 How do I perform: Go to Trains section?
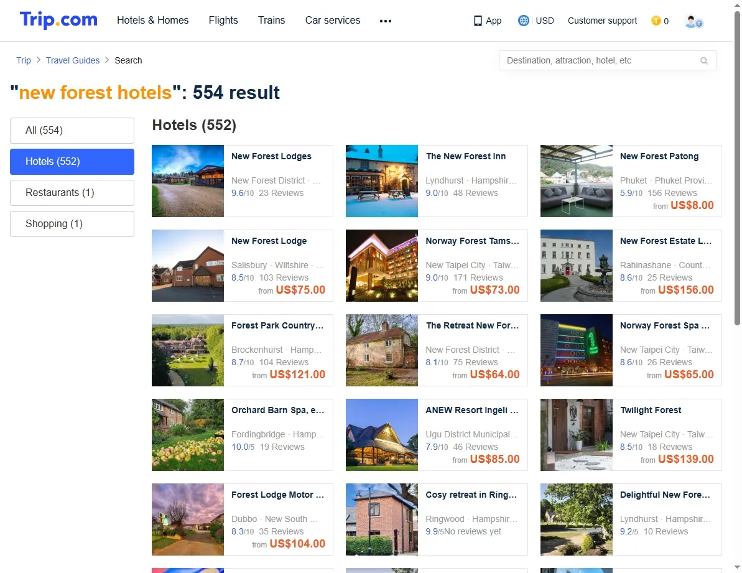(x=272, y=21)
